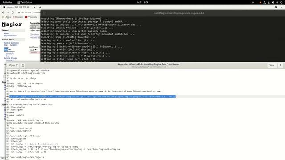Click the line 'tar -zxvf nagios-plugins.tar.gz'
This screenshot has width=285, height=160.
pyautogui.click(x=28, y=99)
